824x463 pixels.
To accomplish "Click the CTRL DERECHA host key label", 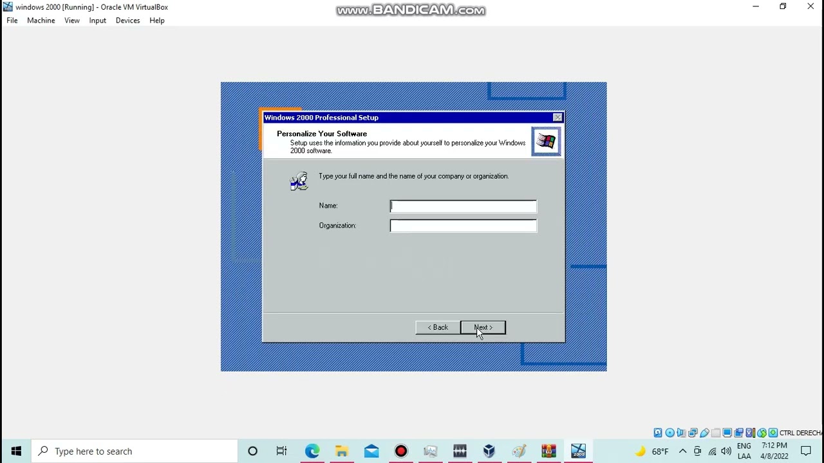I will (x=801, y=433).
